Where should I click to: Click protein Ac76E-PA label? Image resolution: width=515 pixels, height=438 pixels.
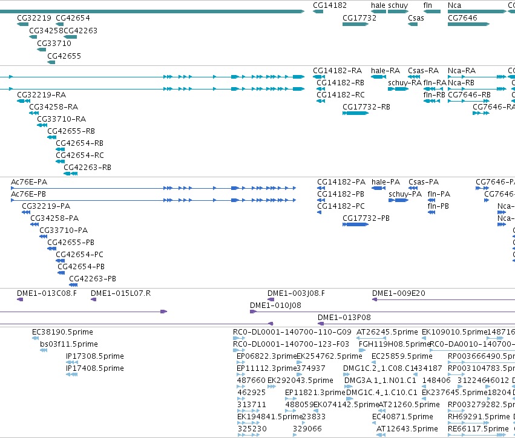pos(29,182)
